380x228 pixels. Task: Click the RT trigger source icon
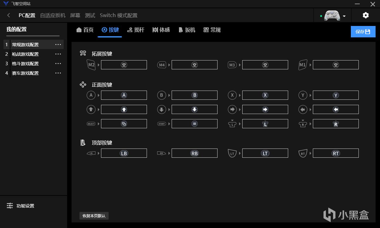click(303, 153)
